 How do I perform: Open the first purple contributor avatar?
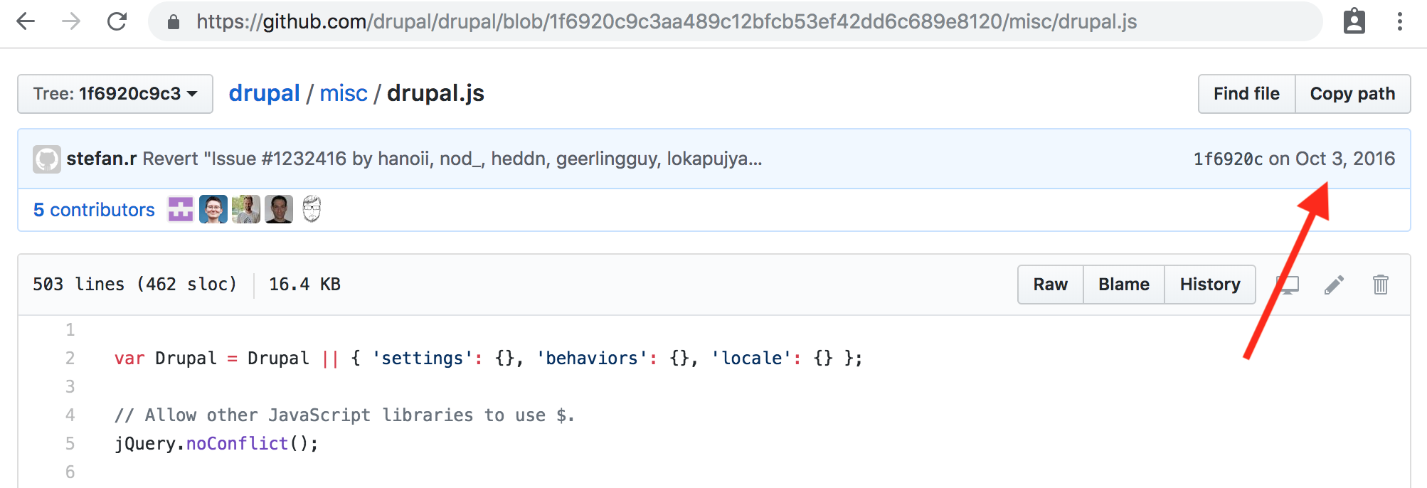[x=181, y=210]
